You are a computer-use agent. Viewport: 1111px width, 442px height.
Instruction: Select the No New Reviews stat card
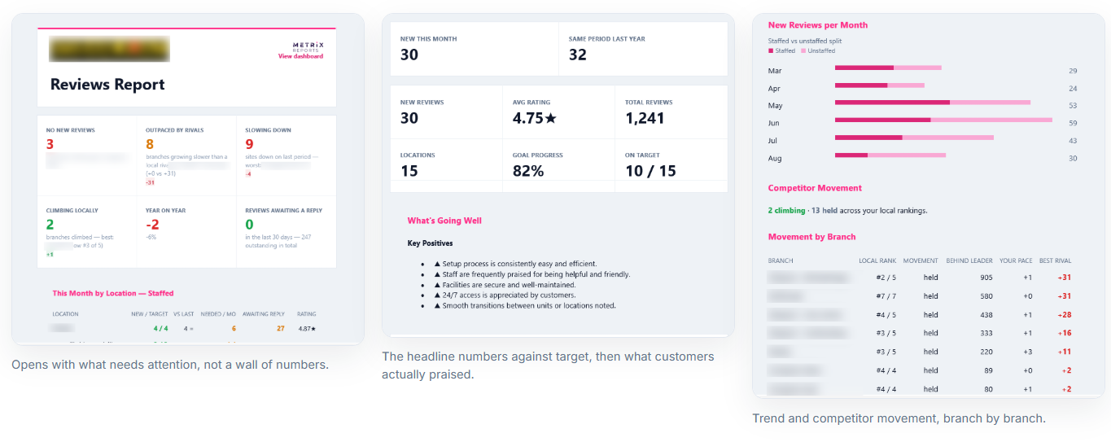(87, 154)
